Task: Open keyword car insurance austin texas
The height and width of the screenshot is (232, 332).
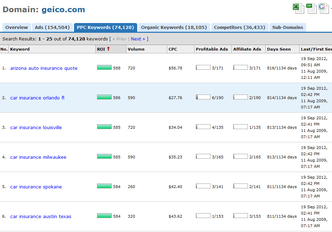Action: [x=40, y=216]
